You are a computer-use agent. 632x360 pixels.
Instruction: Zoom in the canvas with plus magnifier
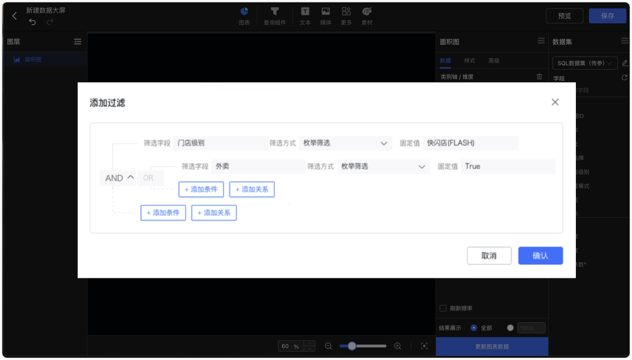398,346
